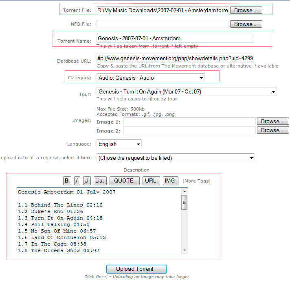Insert a URL tag
The image size is (290, 287).
tap(151, 180)
